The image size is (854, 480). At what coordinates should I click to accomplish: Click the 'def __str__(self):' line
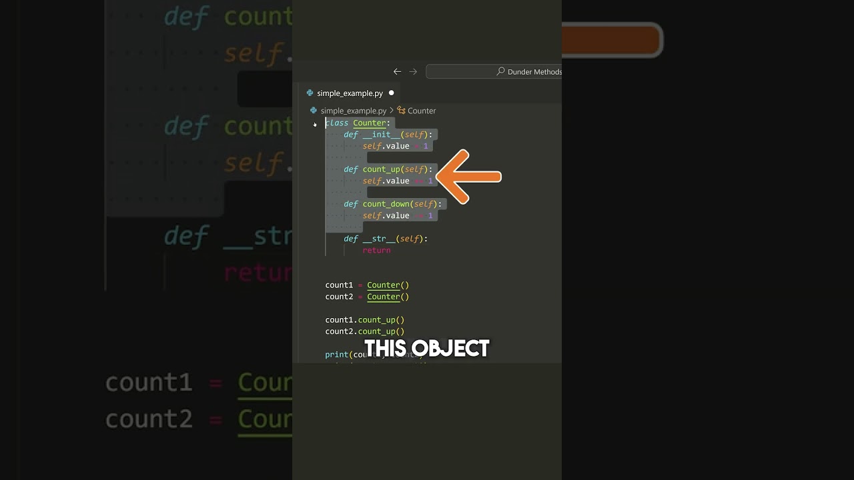point(386,239)
